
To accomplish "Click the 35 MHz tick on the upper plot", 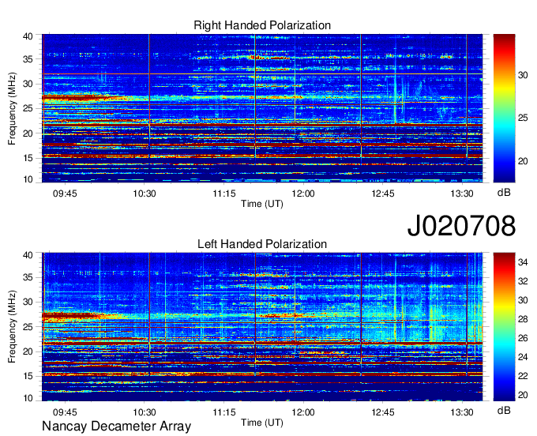I will [28, 59].
